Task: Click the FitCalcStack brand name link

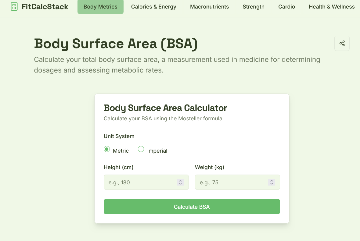Action: [x=45, y=7]
